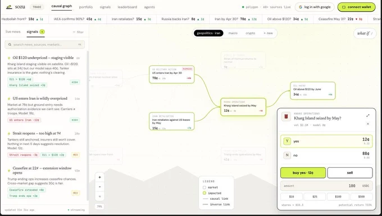
Task: Open the signals filter control
Action: 78,32
